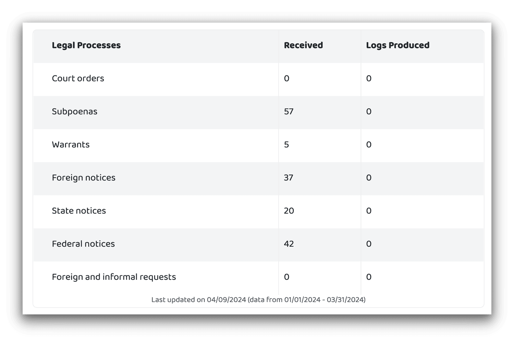Click Subpoenas logs produced value 0

point(369,112)
